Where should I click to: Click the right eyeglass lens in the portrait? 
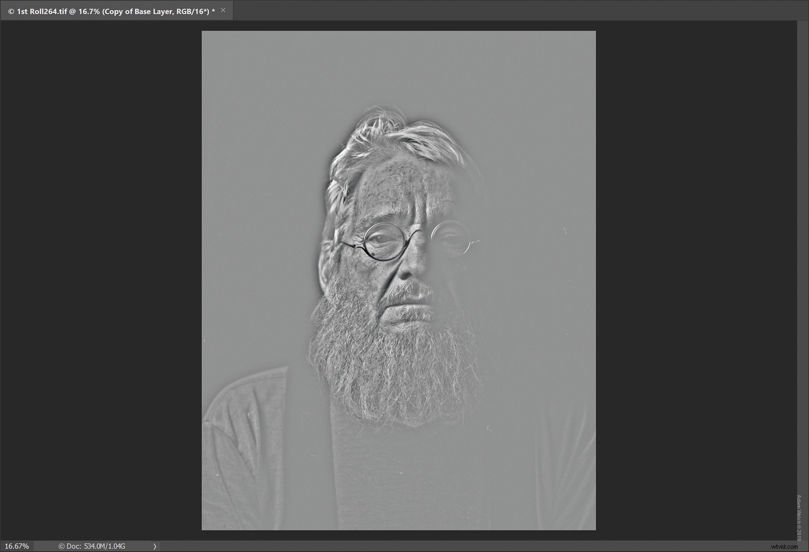click(451, 239)
